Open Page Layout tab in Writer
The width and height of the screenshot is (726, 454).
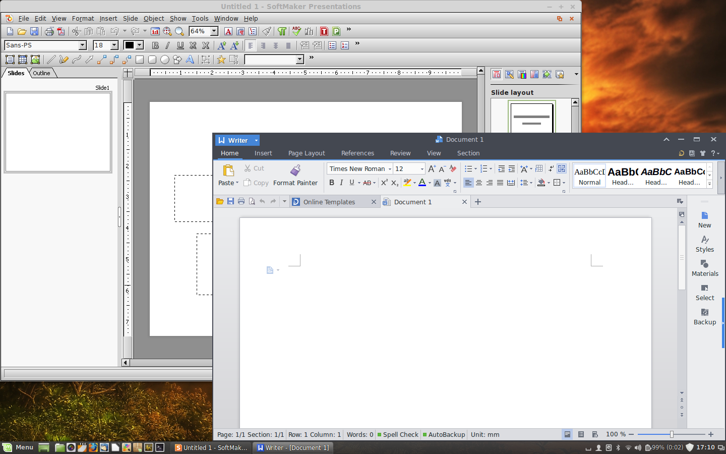[307, 153]
